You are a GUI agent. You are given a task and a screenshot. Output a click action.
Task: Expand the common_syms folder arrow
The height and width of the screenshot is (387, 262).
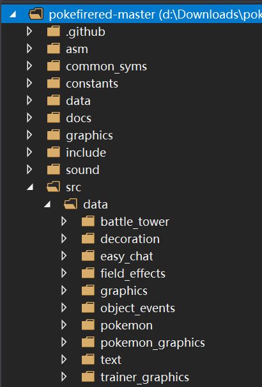click(29, 66)
